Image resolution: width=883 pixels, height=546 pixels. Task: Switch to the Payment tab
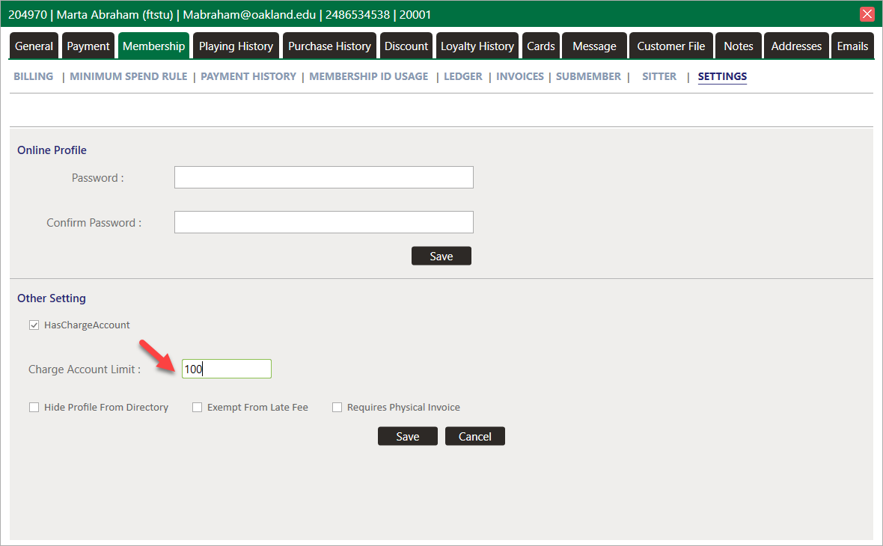[x=88, y=46]
